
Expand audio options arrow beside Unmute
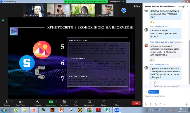tap(11, 102)
